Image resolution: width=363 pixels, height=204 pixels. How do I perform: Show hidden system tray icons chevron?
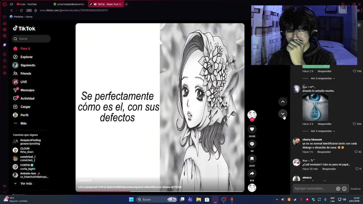[x=277, y=199]
